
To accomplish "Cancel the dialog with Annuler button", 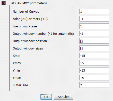I will tap(63, 97).
